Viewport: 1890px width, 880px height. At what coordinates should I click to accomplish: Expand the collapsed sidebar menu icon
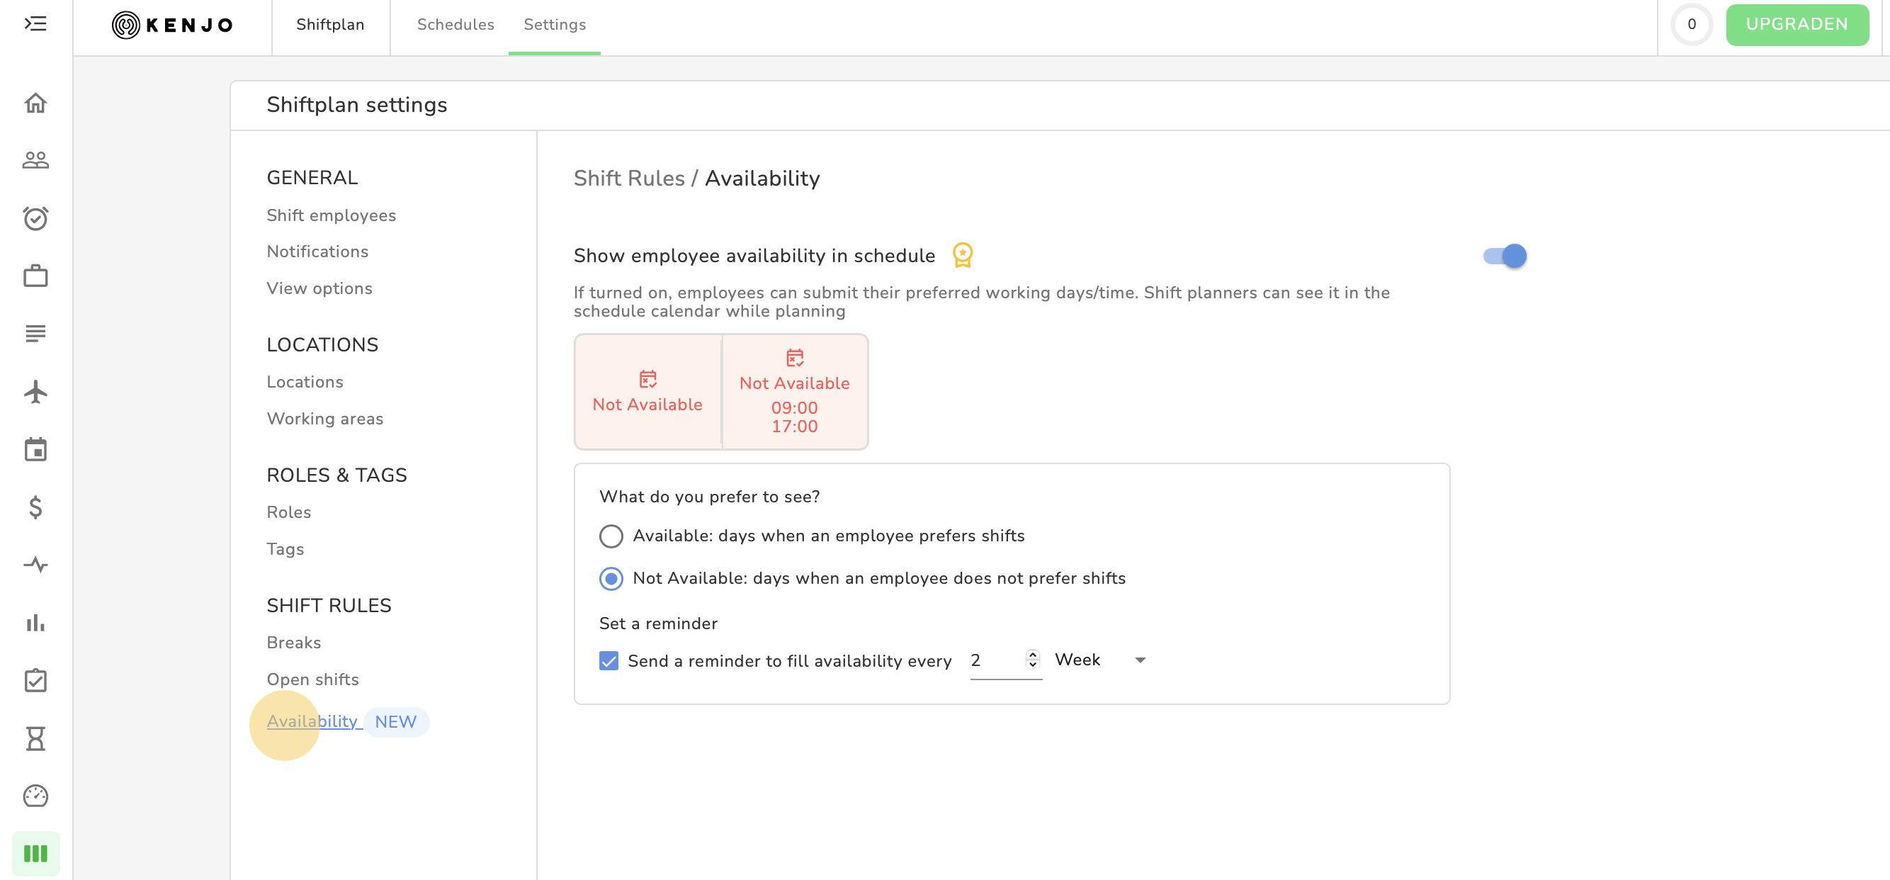point(35,24)
